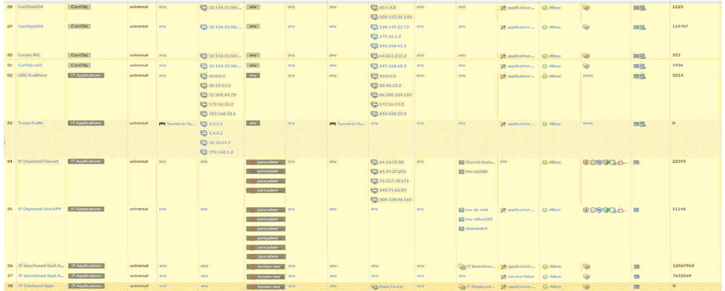This screenshot has height=291, width=725.
Task: Click the CorObj6003 rule name
Action: (x=30, y=26)
